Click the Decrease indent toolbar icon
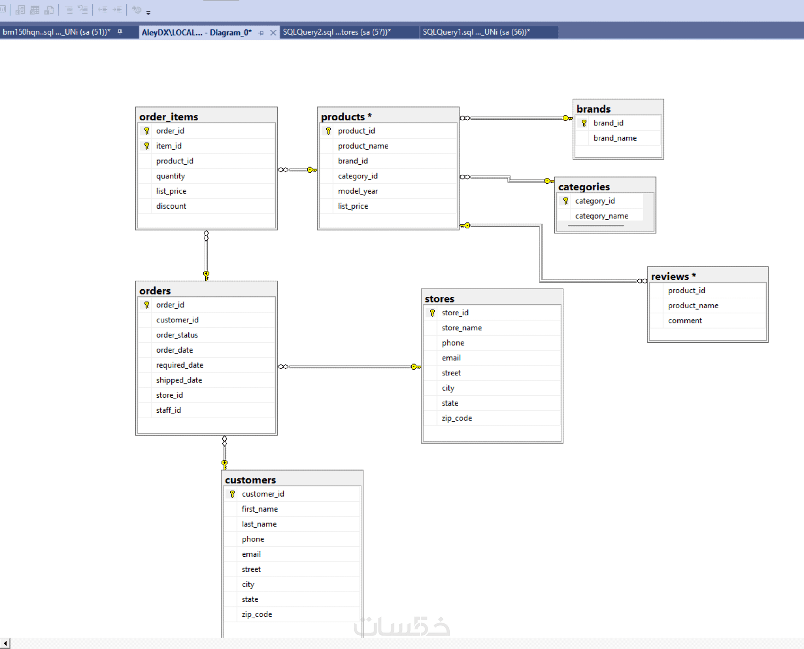 click(103, 9)
